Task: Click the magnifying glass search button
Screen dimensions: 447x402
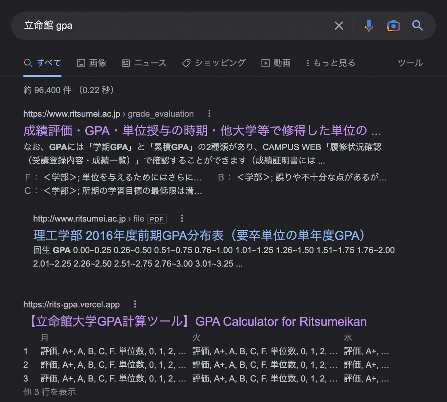Action: 418,26
